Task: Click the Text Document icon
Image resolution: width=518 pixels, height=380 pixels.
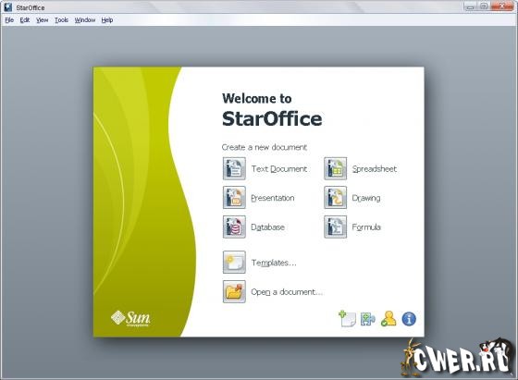Action: pyautogui.click(x=234, y=168)
